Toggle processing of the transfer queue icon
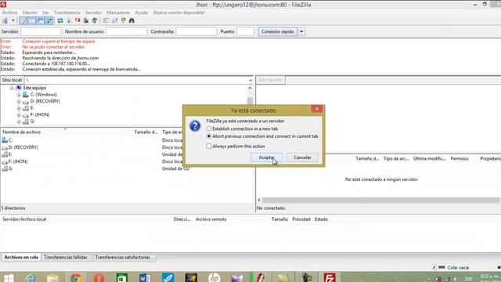Image resolution: width=501 pixels, height=282 pixels. pos(69,21)
